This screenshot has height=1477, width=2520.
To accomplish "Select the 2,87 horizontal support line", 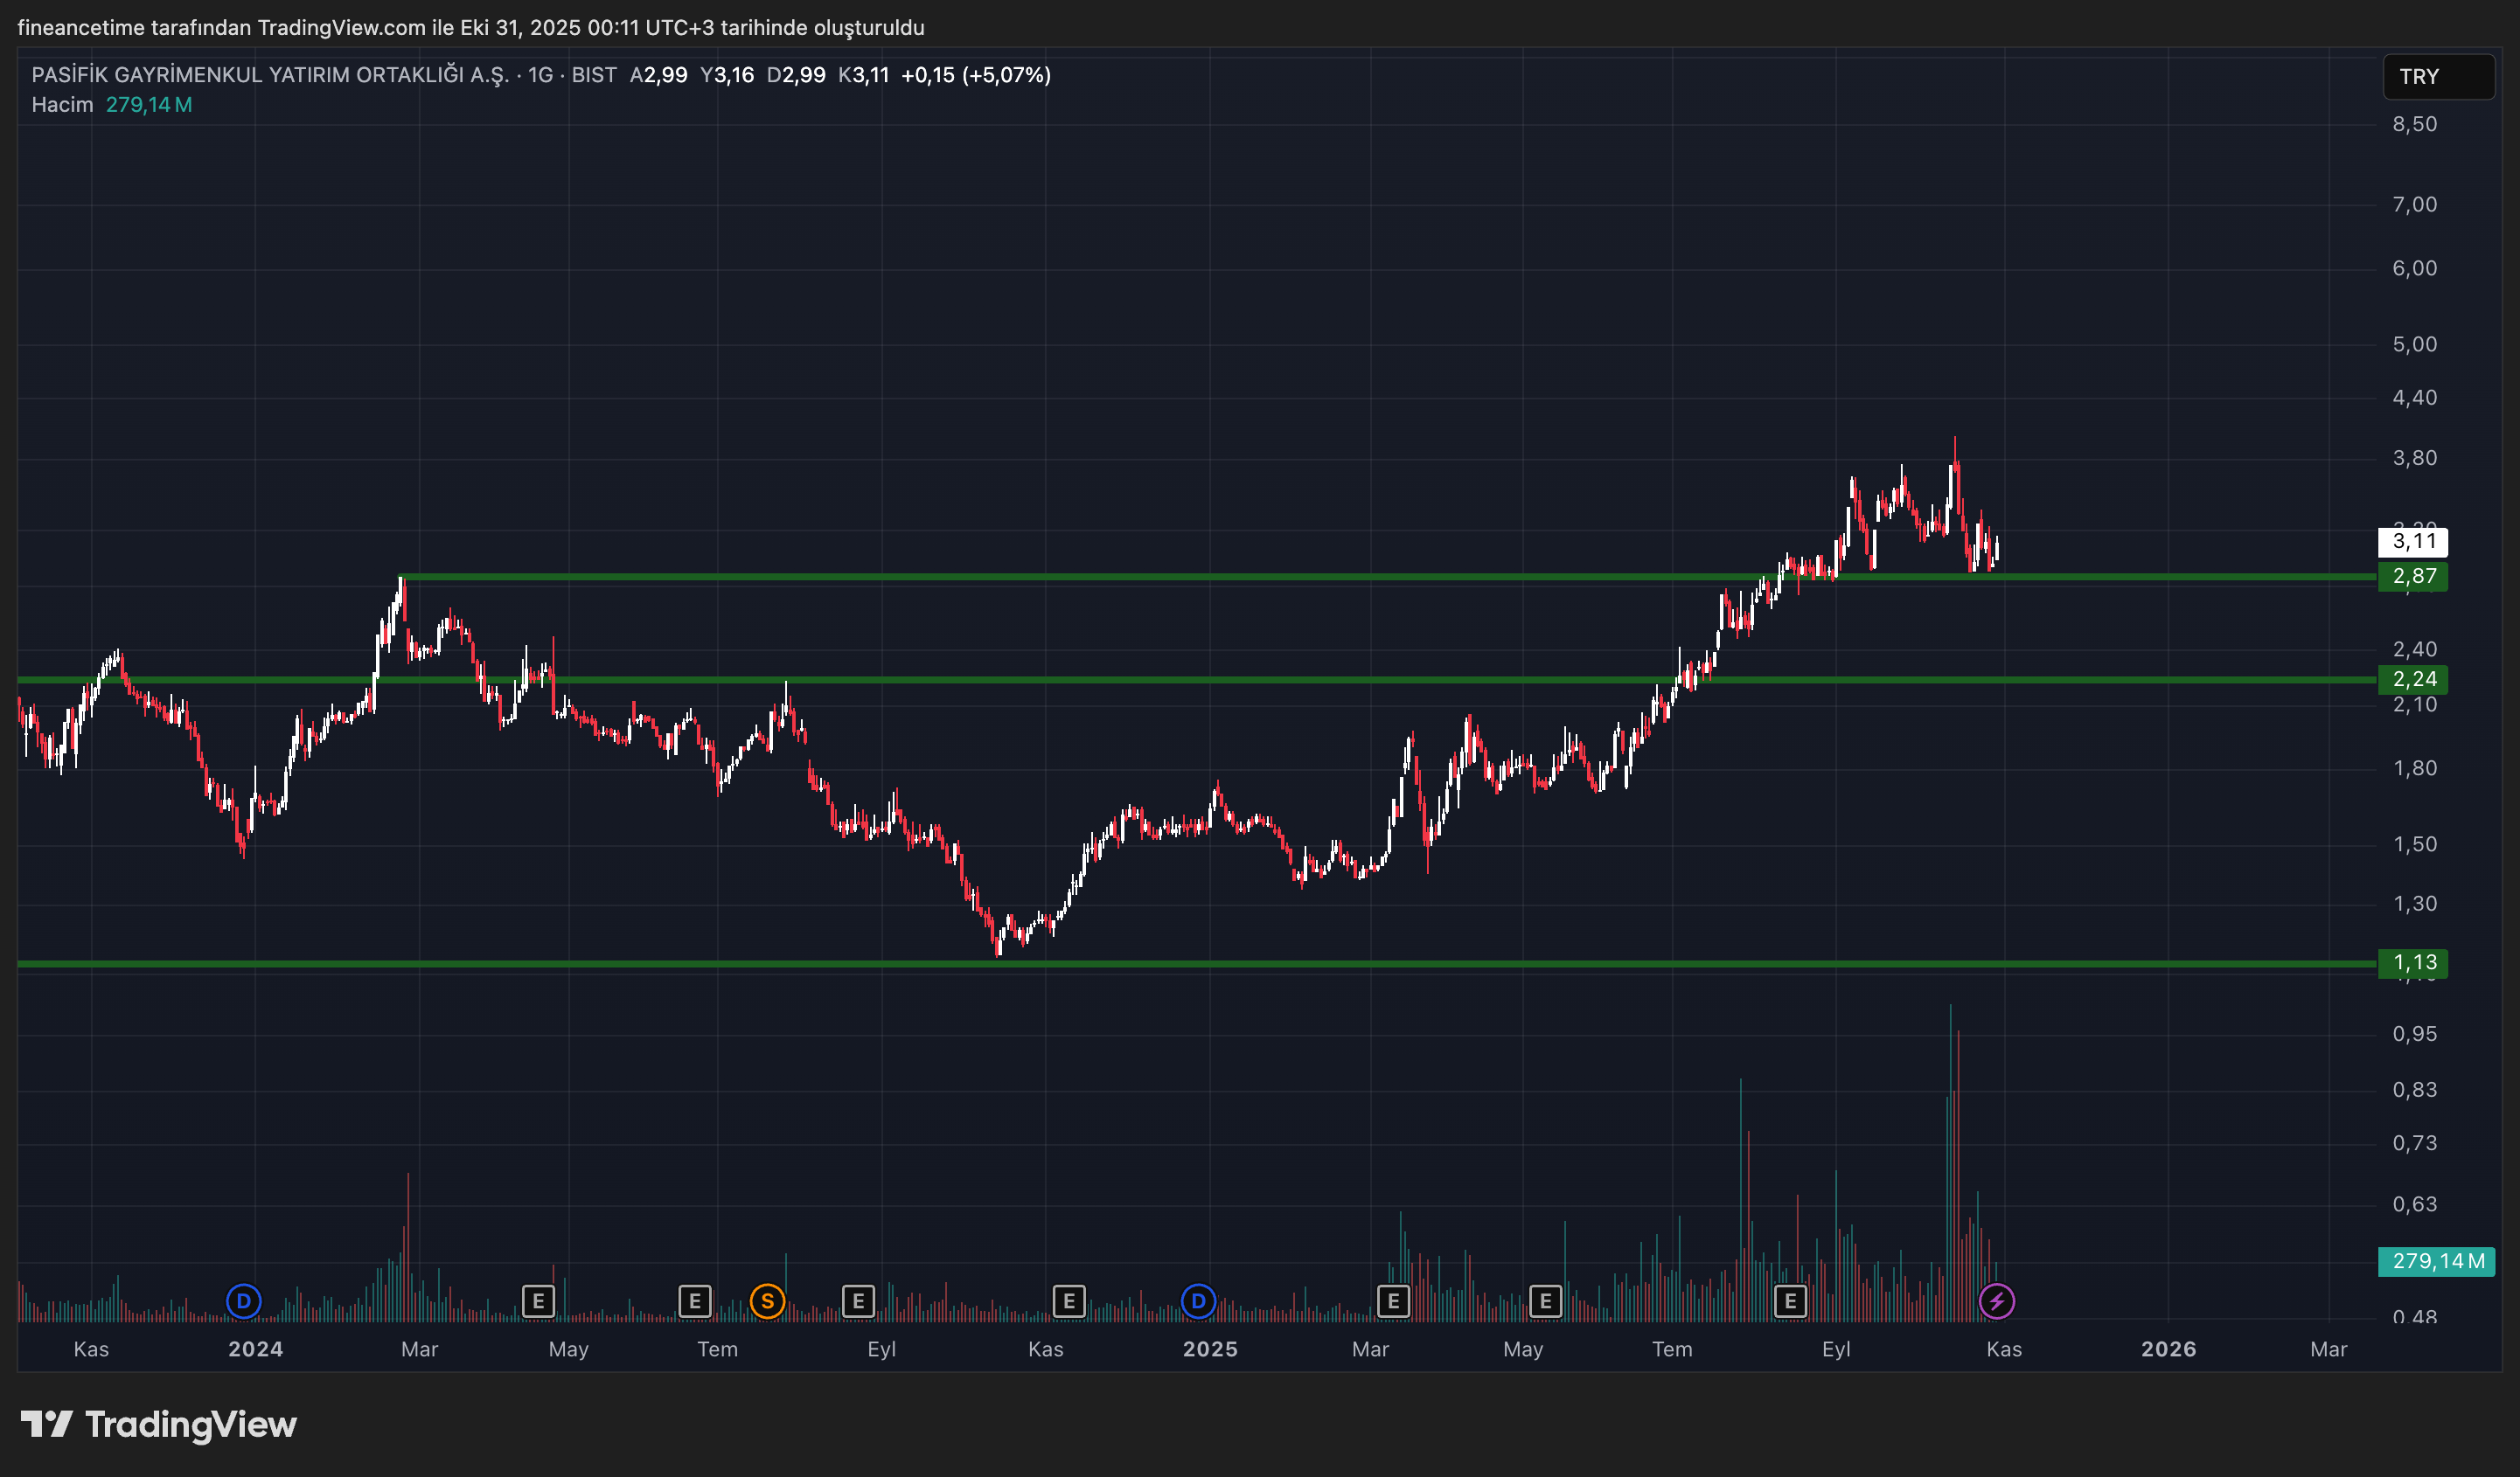I will (1200, 577).
